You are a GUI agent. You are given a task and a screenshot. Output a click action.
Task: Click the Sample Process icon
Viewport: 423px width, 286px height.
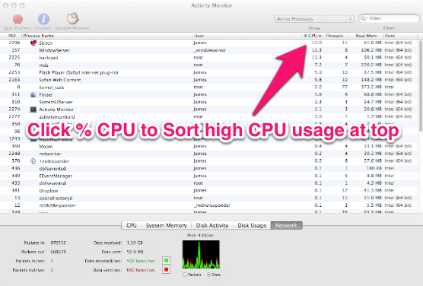point(72,18)
